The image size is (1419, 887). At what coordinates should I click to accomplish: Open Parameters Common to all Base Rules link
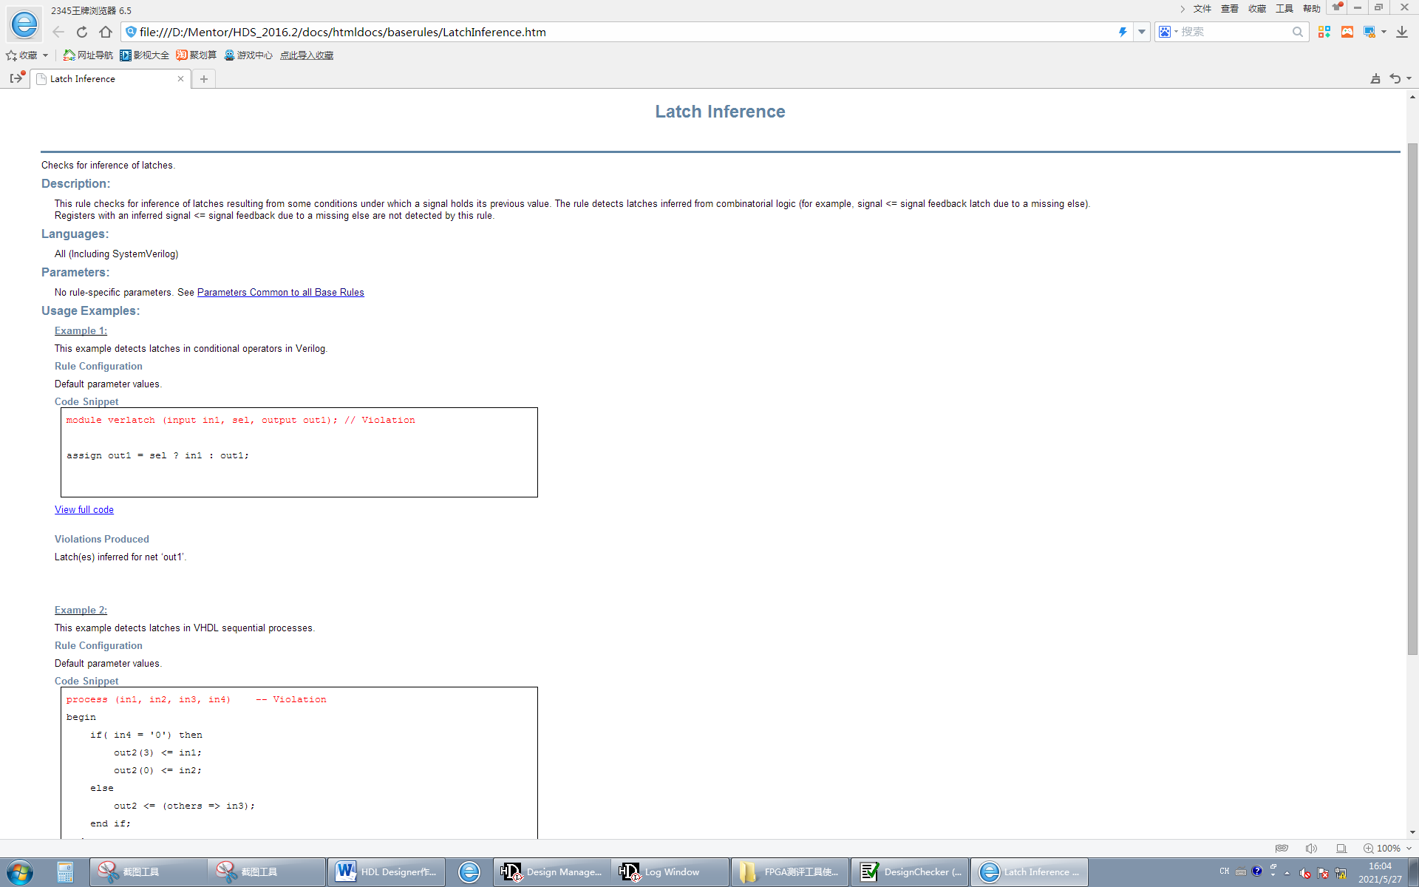click(280, 292)
